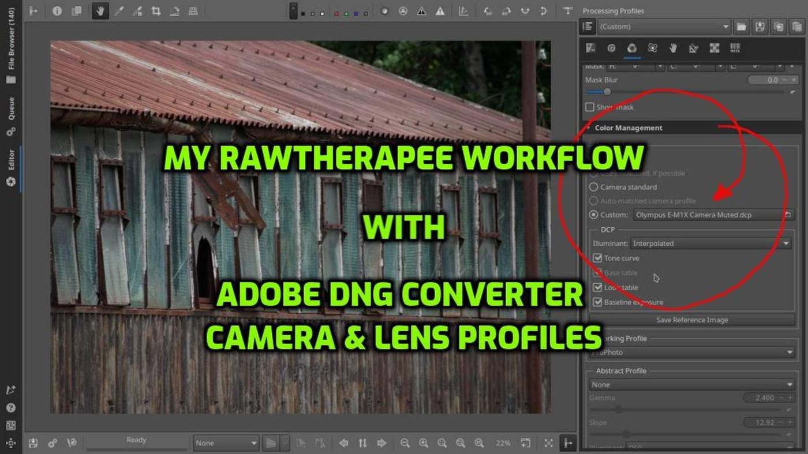Browse for custom DCP profile file

tap(788, 215)
